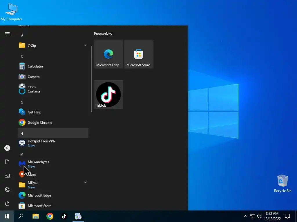This screenshot has height=222, width=297.
Task: Open the Start menu hamburger navigation button
Action: point(7,34)
